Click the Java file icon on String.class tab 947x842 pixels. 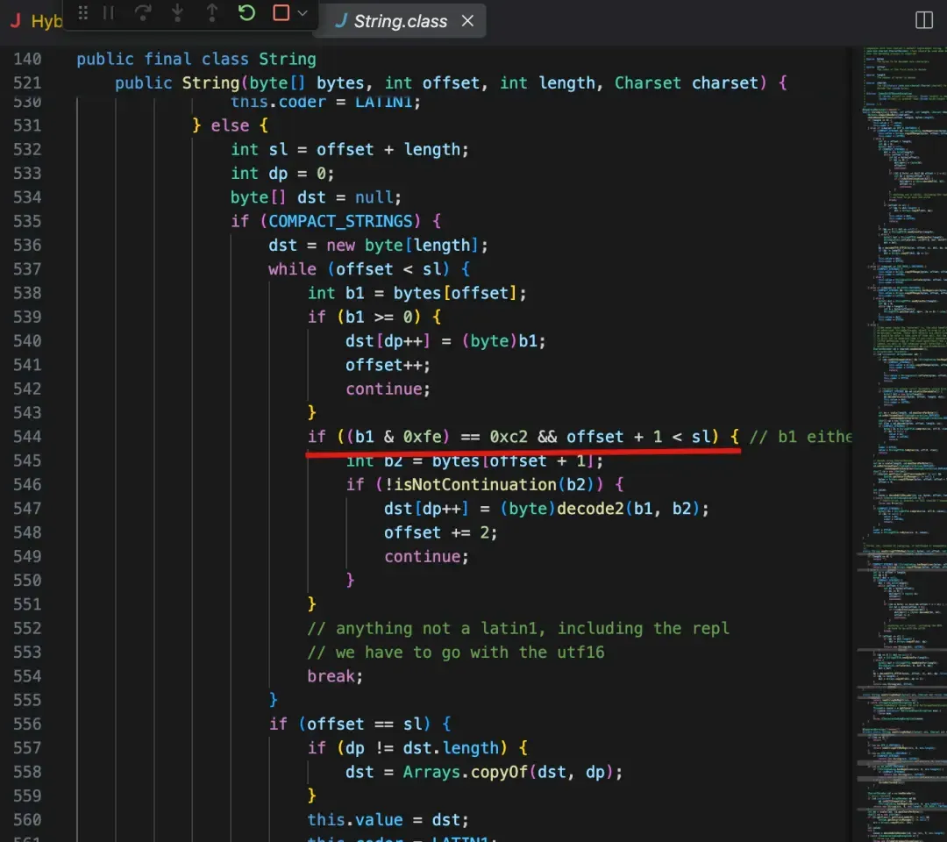point(341,21)
